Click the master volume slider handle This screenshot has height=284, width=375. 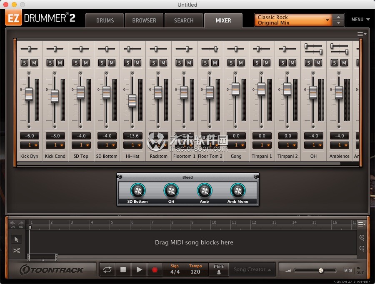pyautogui.click(x=321, y=270)
